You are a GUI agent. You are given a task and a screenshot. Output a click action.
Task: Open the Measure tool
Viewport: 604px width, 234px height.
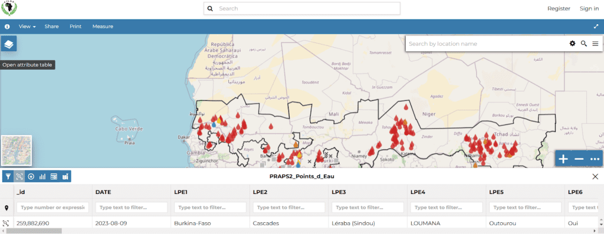[103, 27]
